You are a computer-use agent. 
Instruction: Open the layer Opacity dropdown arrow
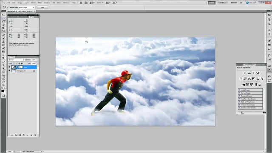(x=37, y=60)
